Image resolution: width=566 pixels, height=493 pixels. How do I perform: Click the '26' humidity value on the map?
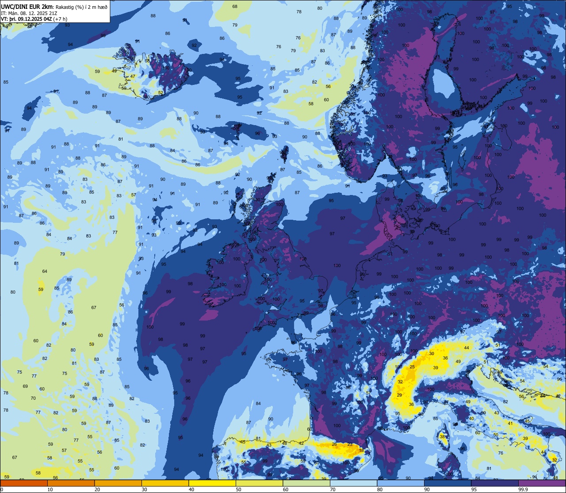pos(334,444)
